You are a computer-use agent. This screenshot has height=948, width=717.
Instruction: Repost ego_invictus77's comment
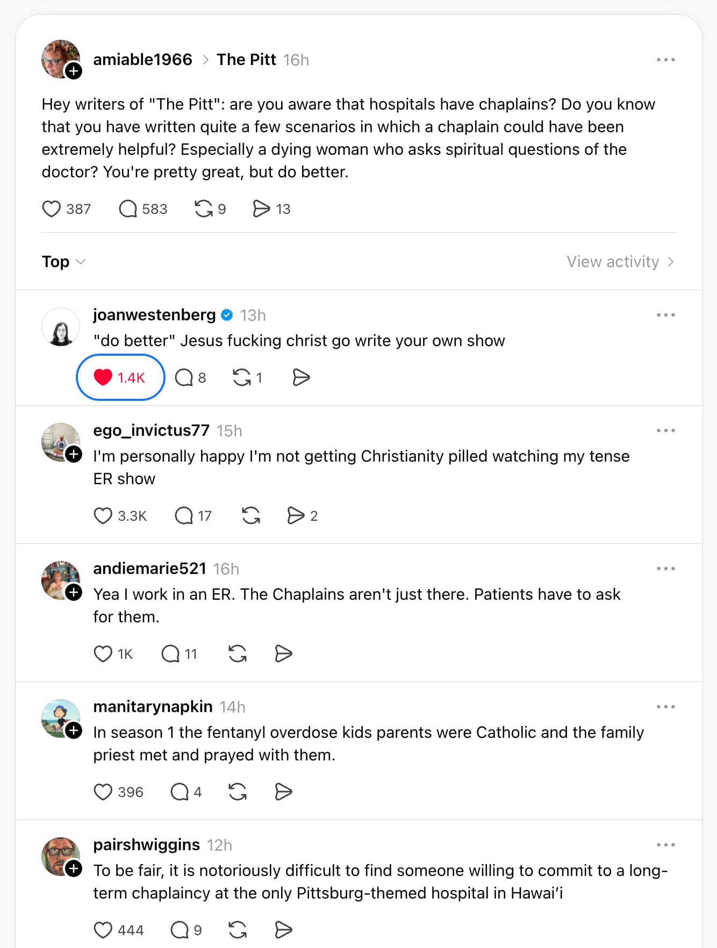(252, 515)
